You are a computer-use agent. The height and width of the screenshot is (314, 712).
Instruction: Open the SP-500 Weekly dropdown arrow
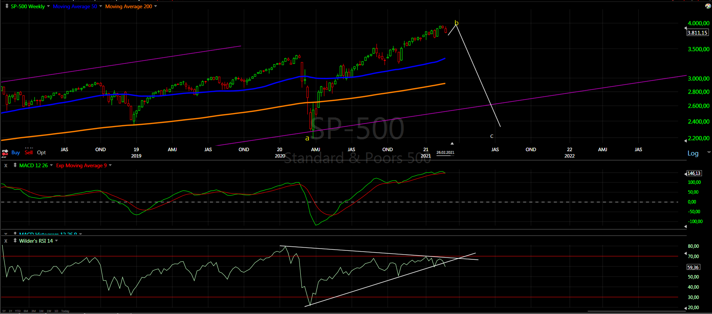[48, 6]
